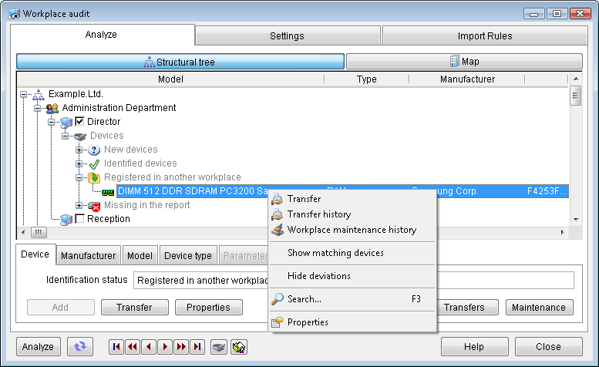Check the Reception checkbox
599x367 pixels.
click(x=79, y=219)
